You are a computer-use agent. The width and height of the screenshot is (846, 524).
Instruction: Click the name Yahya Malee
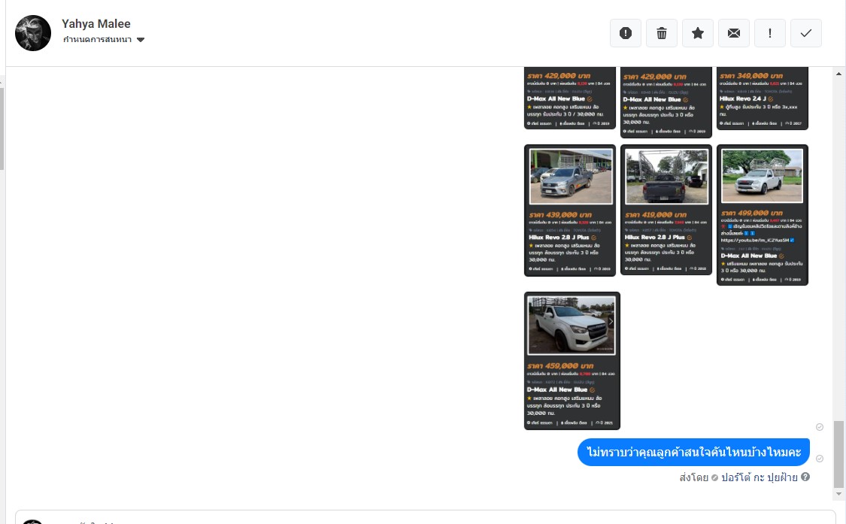click(x=96, y=24)
